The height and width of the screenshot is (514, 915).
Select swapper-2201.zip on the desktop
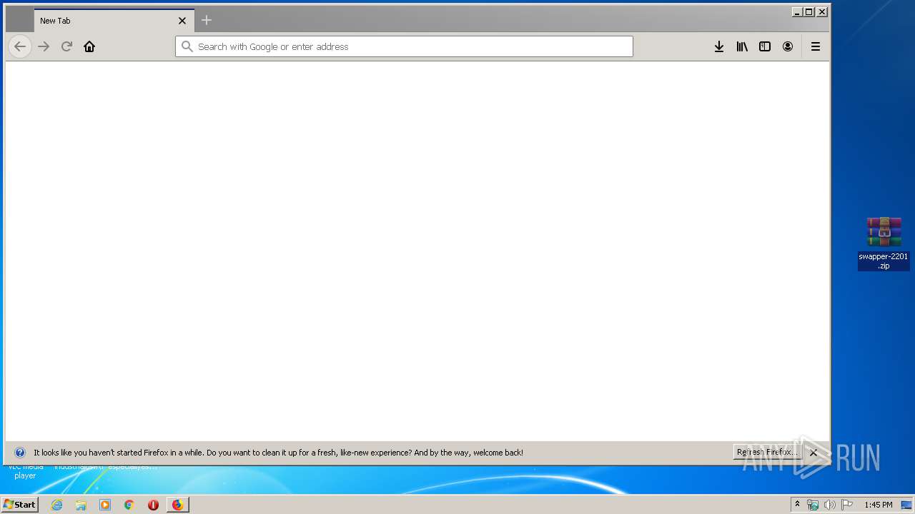(x=884, y=243)
